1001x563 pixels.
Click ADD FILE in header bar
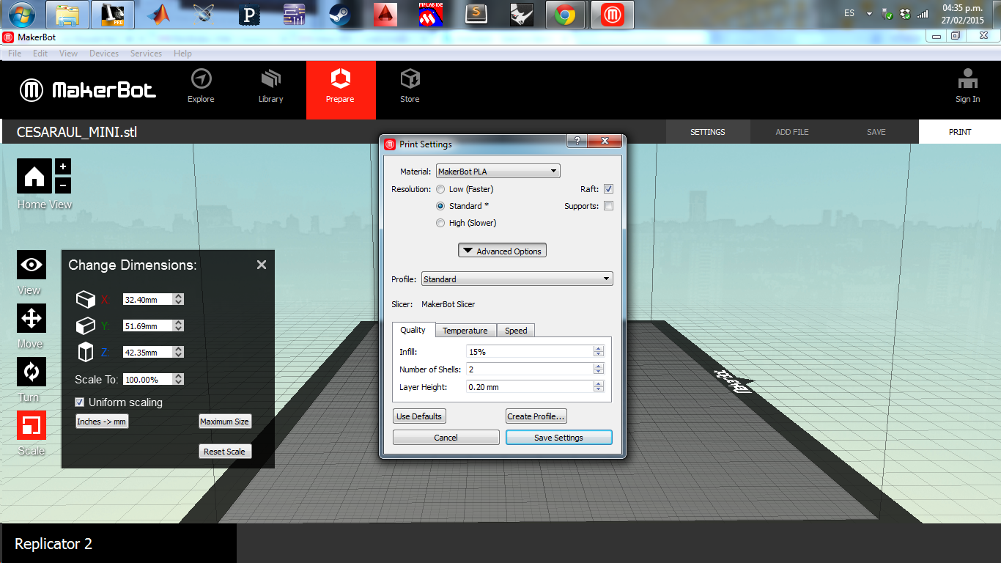[x=792, y=132]
